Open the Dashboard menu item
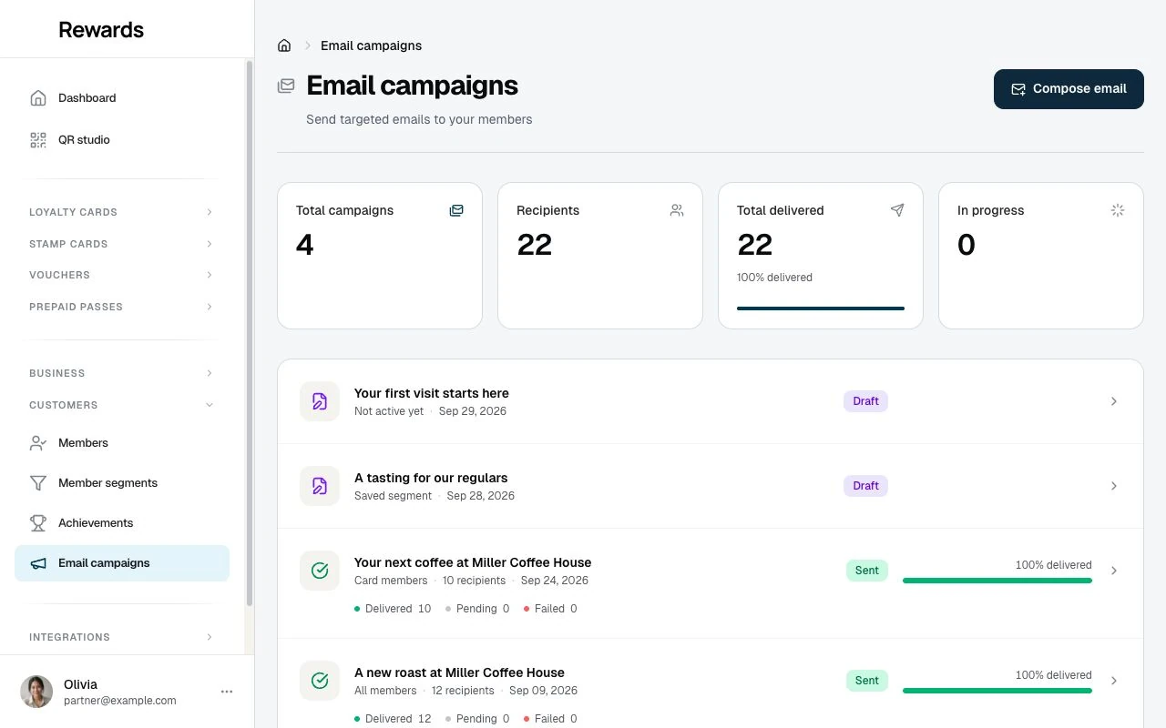The image size is (1166, 728). pyautogui.click(x=122, y=97)
